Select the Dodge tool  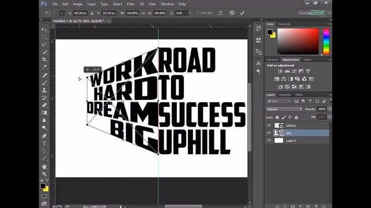tap(44, 128)
